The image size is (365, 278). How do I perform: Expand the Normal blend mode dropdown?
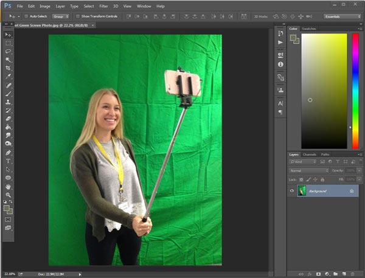point(309,171)
